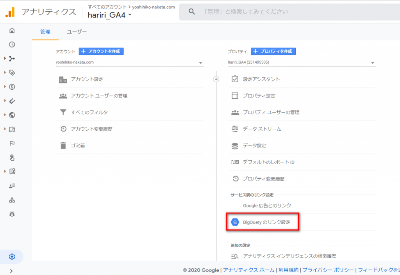The width and height of the screenshot is (400, 275).
Task: Open the Events touch icon in sidebar
Action: coord(12,158)
